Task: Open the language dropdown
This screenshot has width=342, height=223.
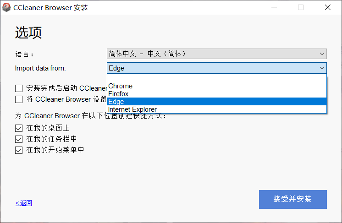Action: (216, 54)
